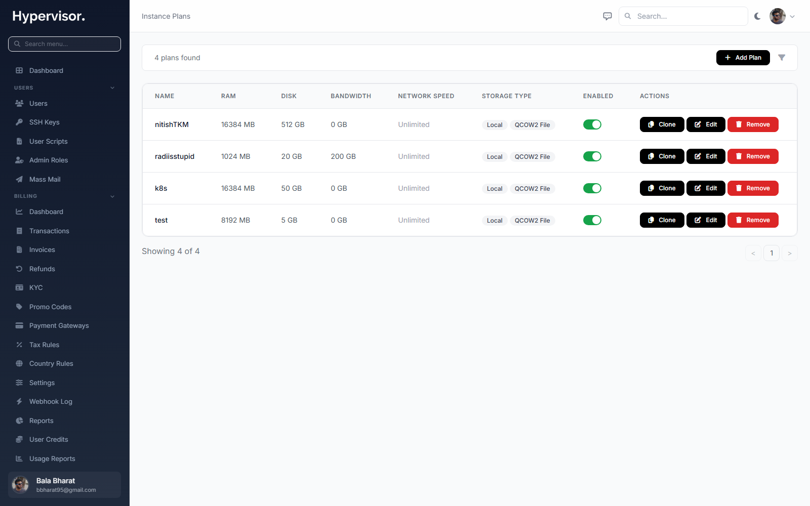This screenshot has width=810, height=506.
Task: Click Add Plan button
Action: (x=743, y=58)
